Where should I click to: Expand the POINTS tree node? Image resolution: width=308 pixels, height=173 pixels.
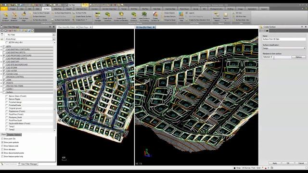click(x=1, y=83)
